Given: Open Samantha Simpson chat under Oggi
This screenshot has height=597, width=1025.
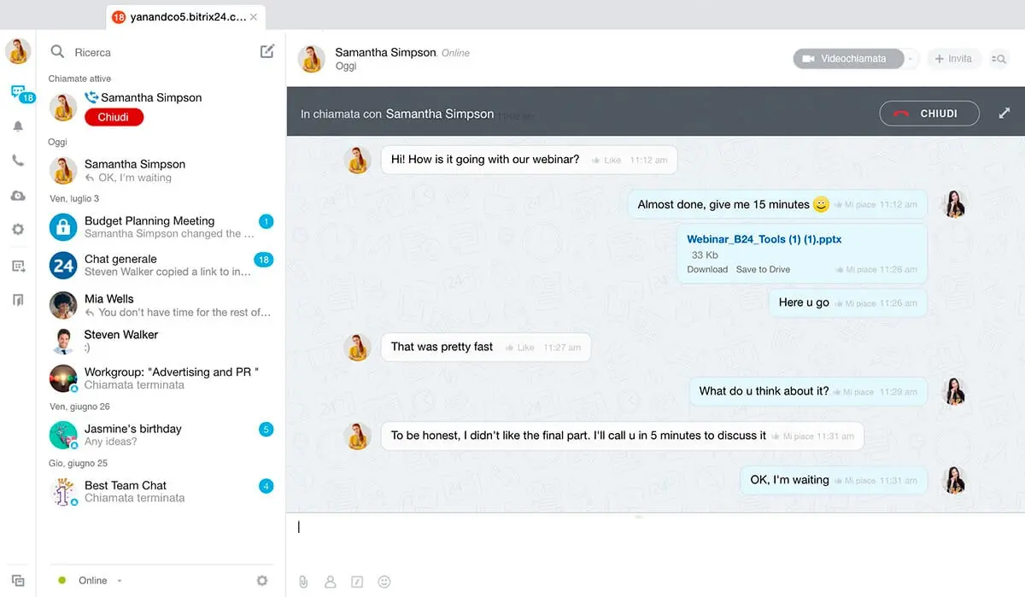Looking at the screenshot, I should coord(161,171).
